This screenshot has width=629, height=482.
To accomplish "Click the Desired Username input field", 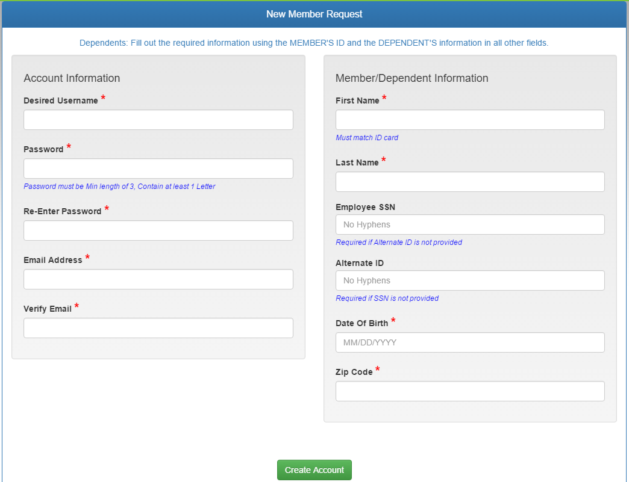I will (158, 120).
